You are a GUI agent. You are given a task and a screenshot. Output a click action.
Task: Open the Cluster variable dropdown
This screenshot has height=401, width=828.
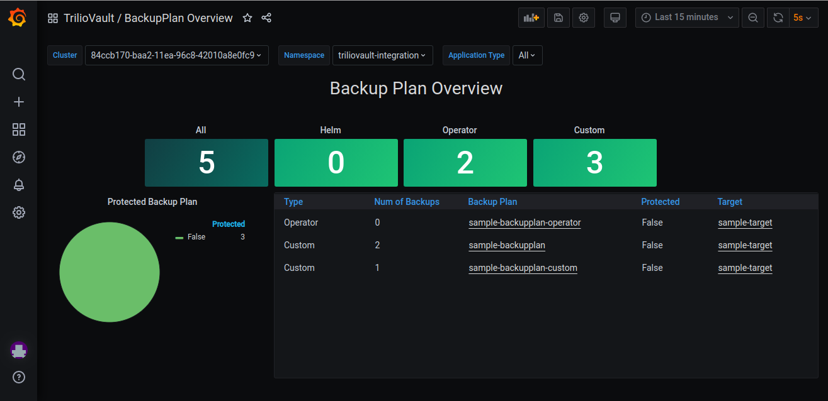[176, 55]
